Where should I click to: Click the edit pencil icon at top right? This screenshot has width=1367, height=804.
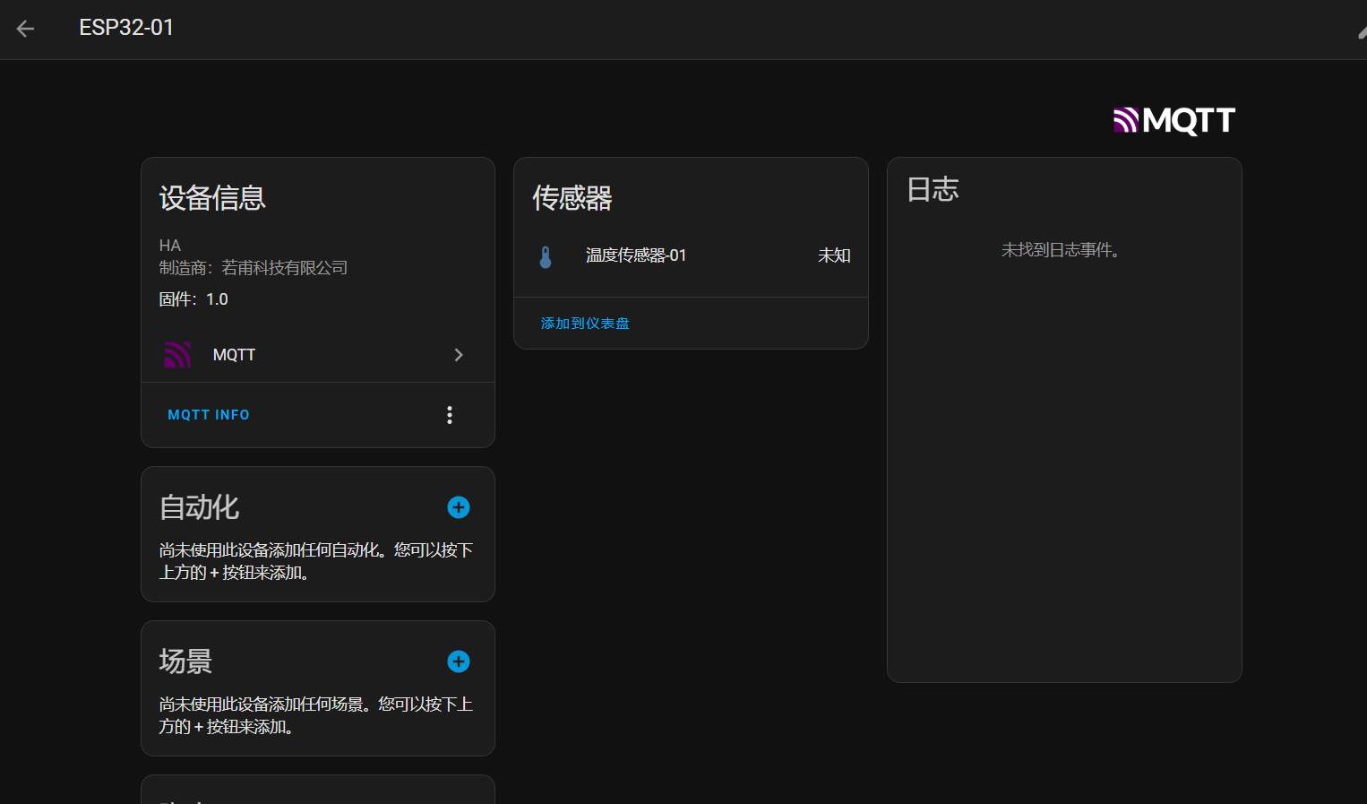point(1361,31)
